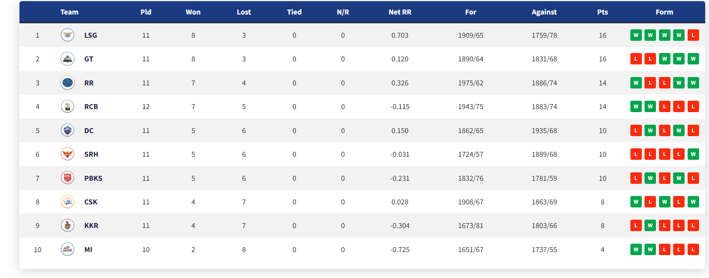Image resolution: width=709 pixels, height=278 pixels.
Task: Open the LSG team name link
Action: (x=91, y=35)
